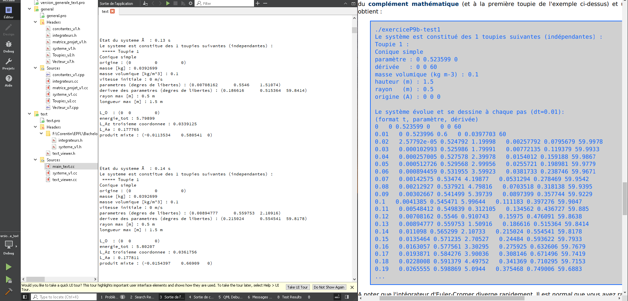Click Do Not Show Again button
This screenshot has height=301, width=628.
click(x=329, y=287)
